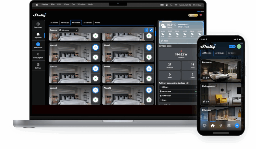Switch to the All Devices tab
Image resolution: width=256 pixels, height=149 pixels.
tap(87, 23)
